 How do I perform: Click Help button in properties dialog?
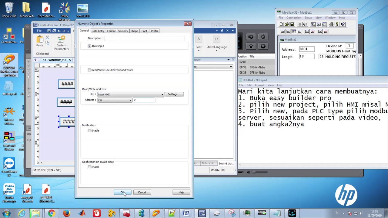pos(181,192)
